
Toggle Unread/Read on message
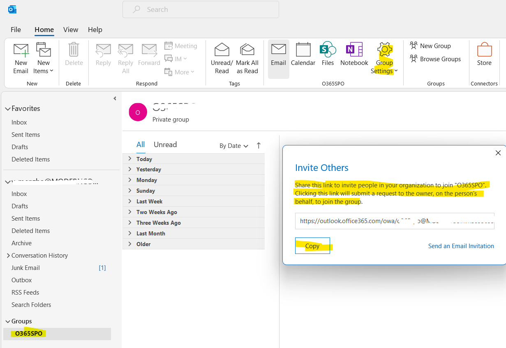222,58
